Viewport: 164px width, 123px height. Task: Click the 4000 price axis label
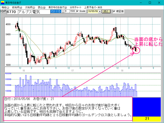8,24
